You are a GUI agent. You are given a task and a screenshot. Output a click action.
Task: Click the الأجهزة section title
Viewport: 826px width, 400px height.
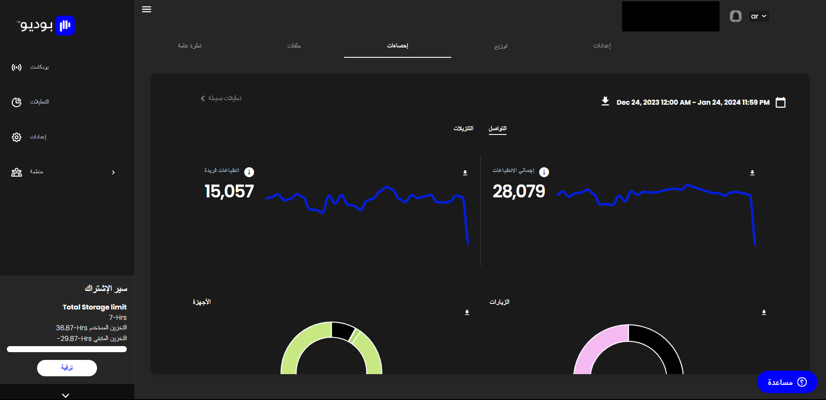click(202, 302)
